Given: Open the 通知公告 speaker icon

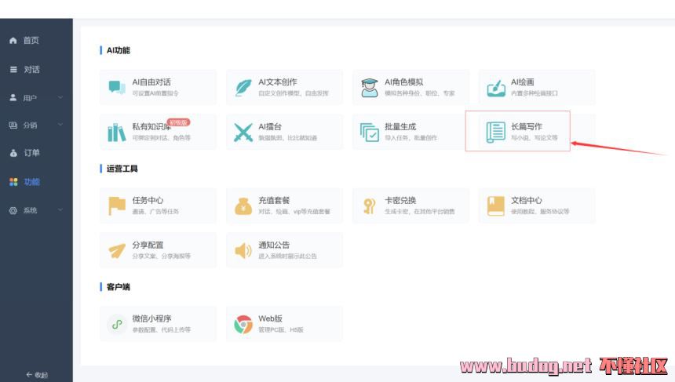Looking at the screenshot, I should (243, 250).
